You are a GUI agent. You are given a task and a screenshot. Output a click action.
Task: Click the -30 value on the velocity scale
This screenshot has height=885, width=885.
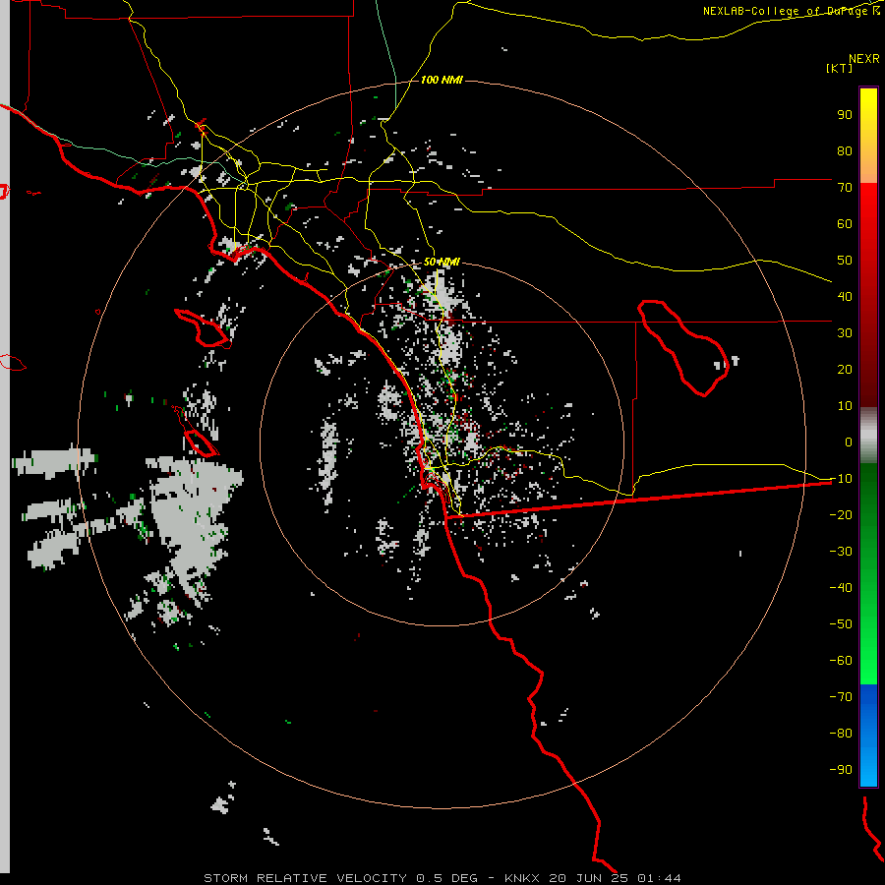[x=841, y=552]
